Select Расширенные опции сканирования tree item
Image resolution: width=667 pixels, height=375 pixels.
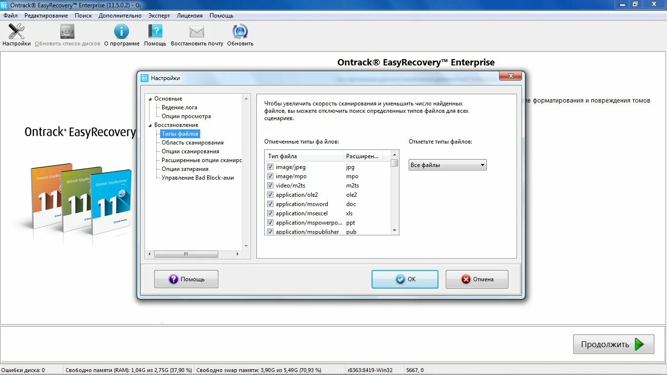202,160
